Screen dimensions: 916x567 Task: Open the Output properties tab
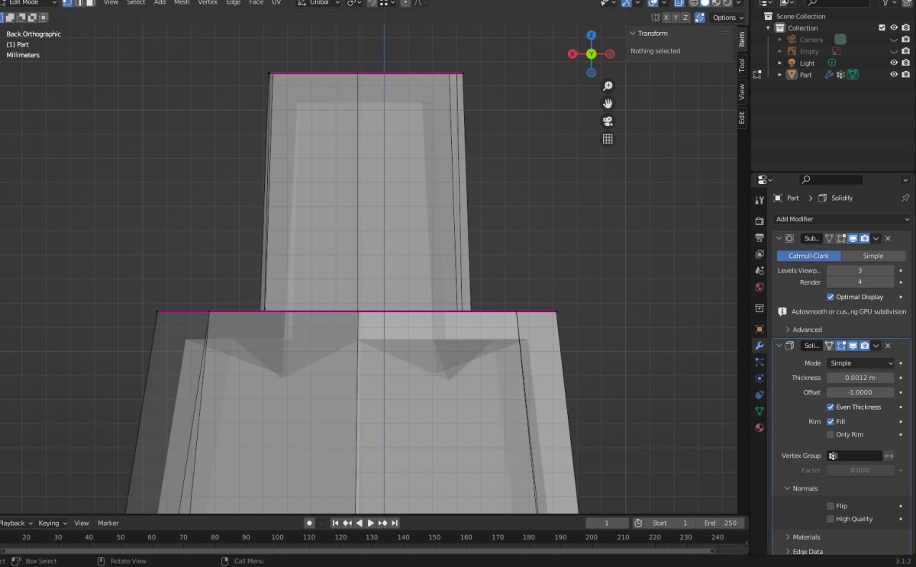pyautogui.click(x=759, y=237)
